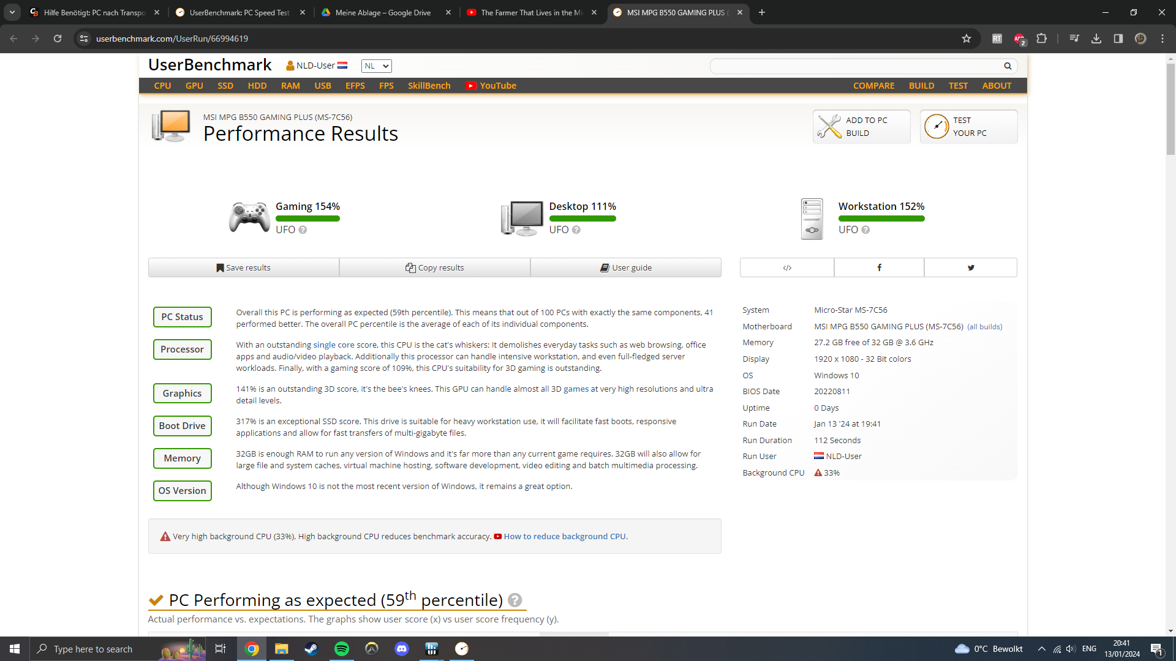Click the UserBenchmark search input field

click(854, 66)
